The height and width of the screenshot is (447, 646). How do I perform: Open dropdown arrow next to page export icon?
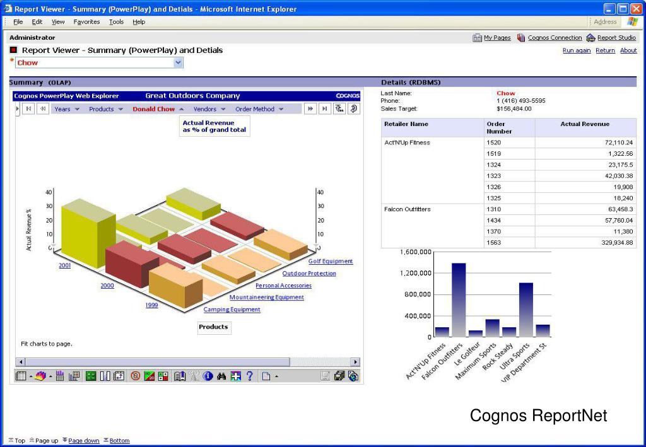(276, 376)
